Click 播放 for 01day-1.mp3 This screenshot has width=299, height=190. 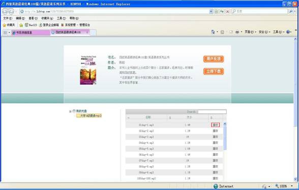tap(215, 125)
